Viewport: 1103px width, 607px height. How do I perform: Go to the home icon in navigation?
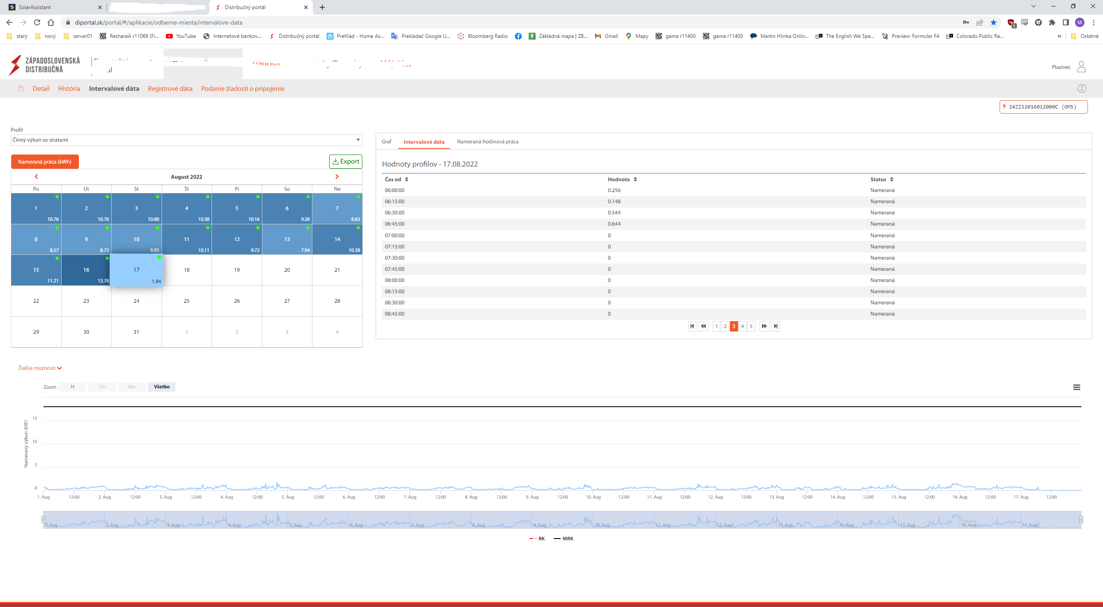(x=21, y=88)
